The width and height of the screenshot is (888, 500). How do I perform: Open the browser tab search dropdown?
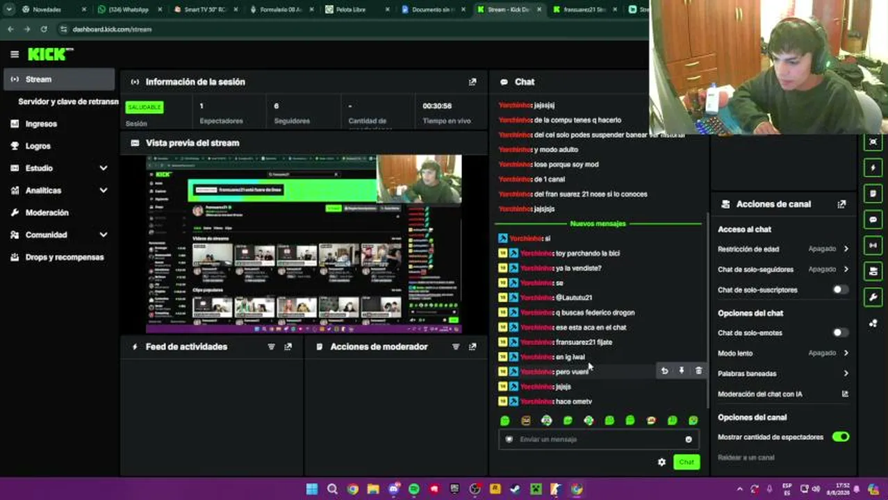pos(9,10)
